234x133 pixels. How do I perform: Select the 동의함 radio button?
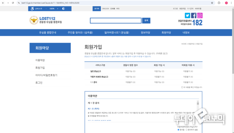click(178, 130)
